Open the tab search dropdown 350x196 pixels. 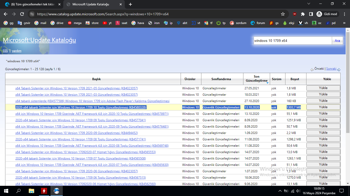click(309, 4)
